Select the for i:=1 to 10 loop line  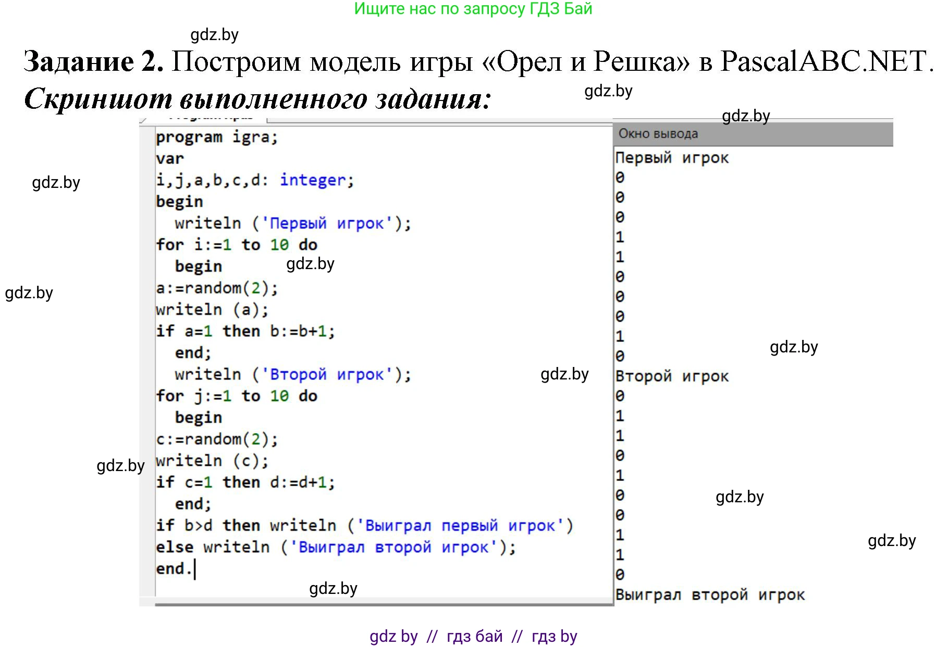pos(237,244)
